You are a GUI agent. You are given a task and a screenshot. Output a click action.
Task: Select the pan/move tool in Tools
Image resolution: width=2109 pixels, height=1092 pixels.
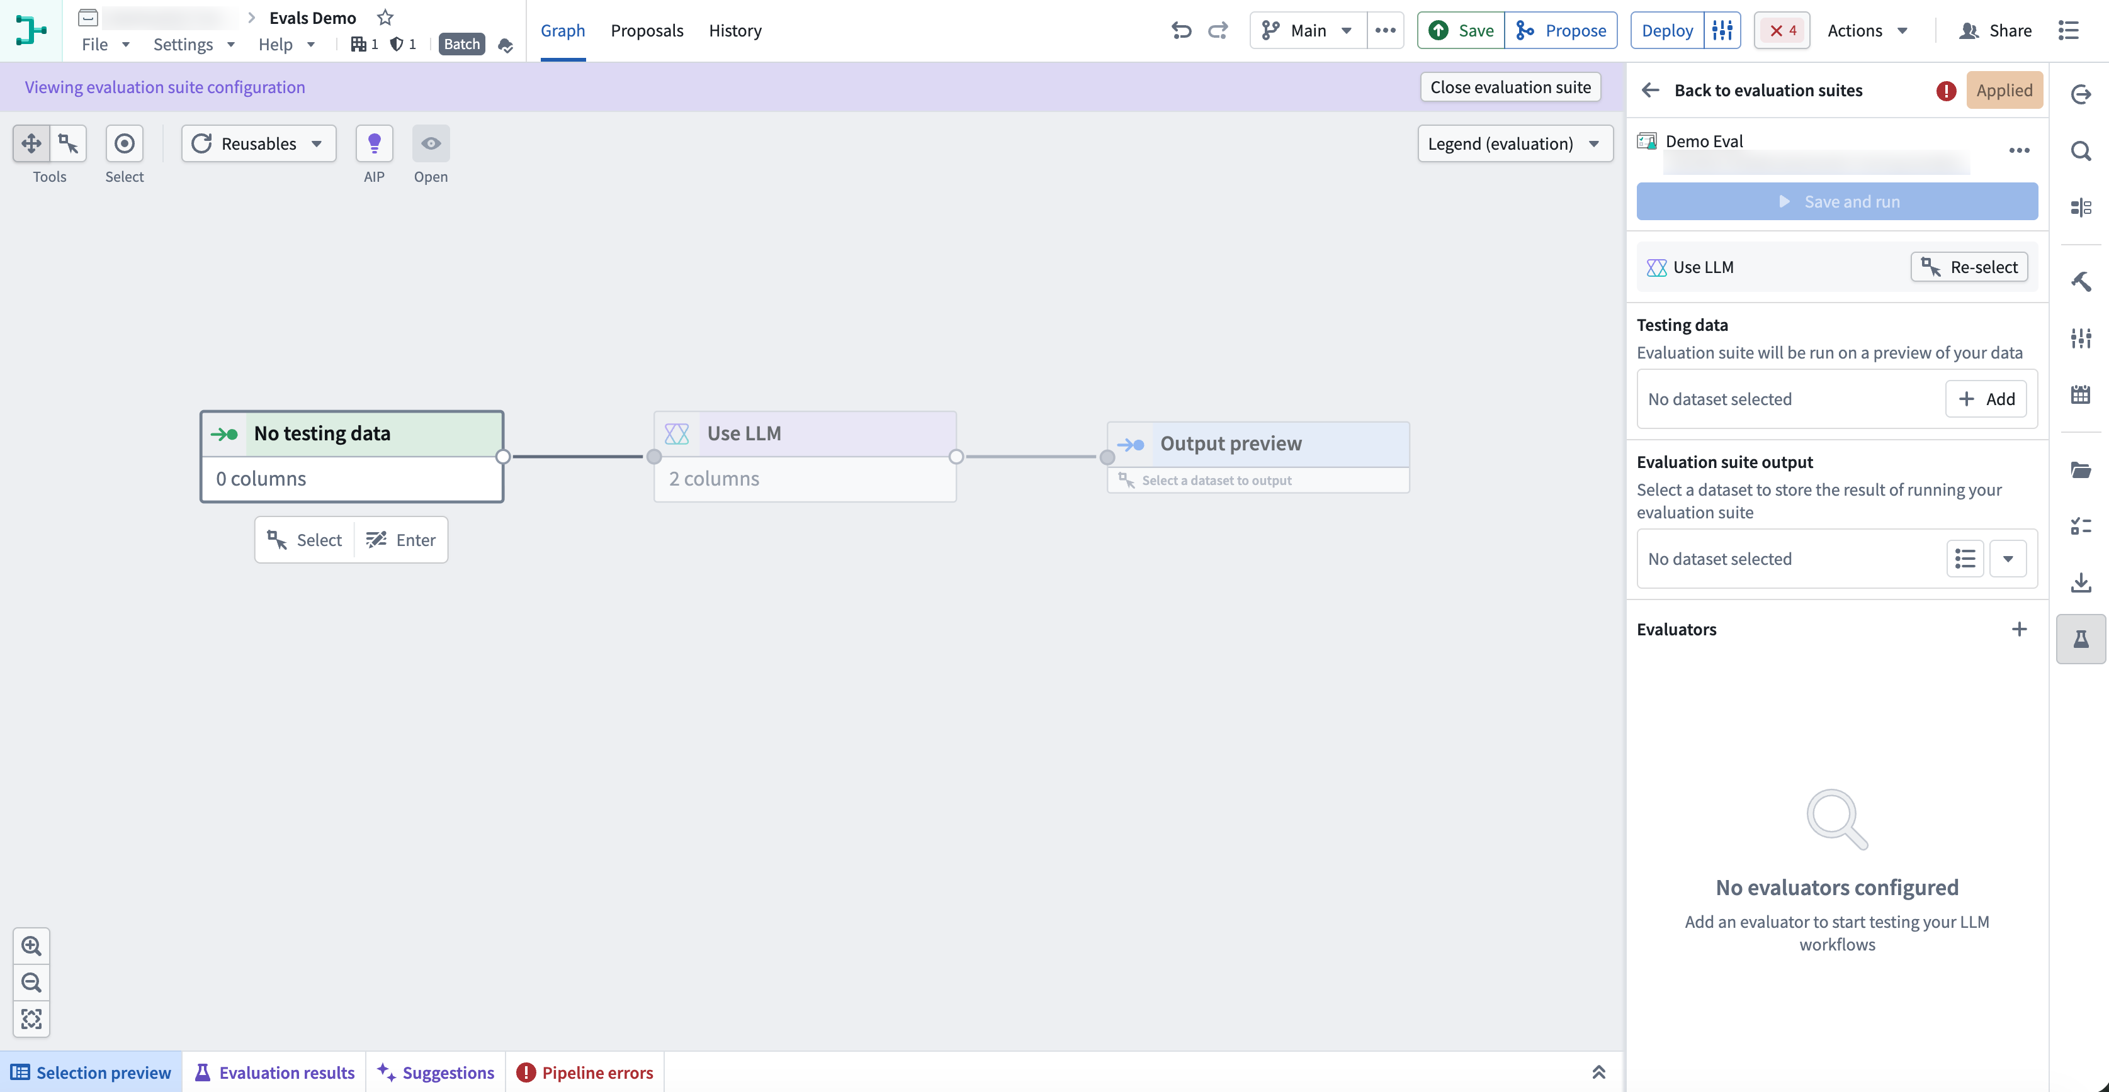[31, 143]
